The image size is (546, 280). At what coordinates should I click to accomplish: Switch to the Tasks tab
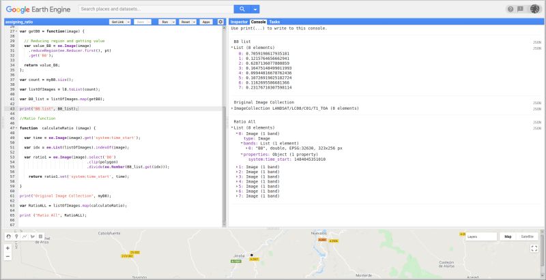pos(274,22)
